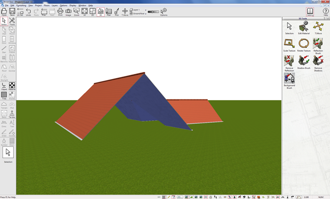This screenshot has width=330, height=199.
Task: Undo the last action
Action: [28, 12]
